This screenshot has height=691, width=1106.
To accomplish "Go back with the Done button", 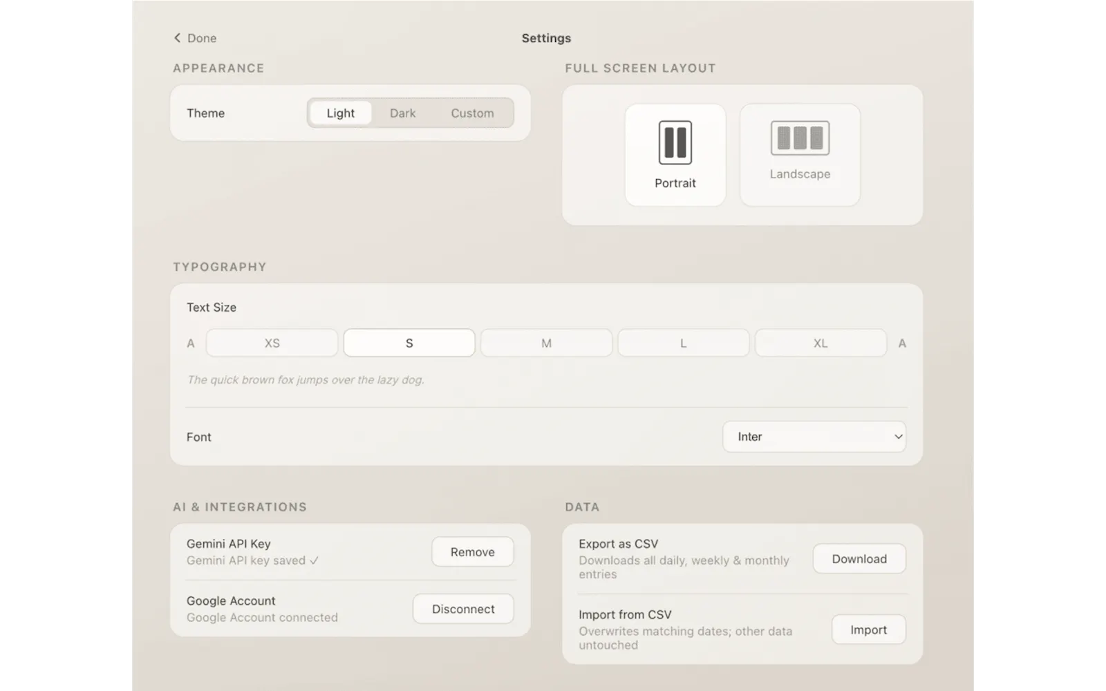I will [x=195, y=38].
